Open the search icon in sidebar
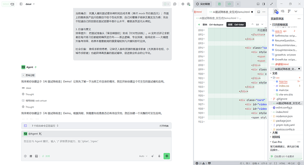 pos(282,11)
